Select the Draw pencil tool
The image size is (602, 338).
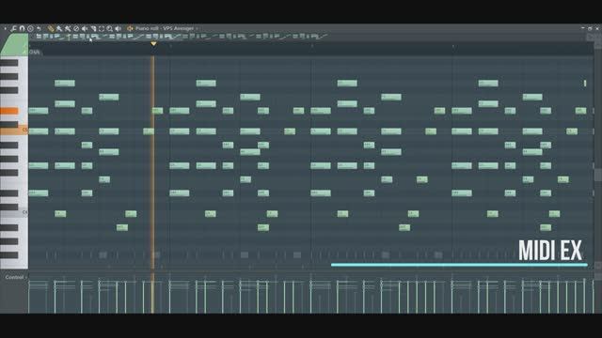51,28
